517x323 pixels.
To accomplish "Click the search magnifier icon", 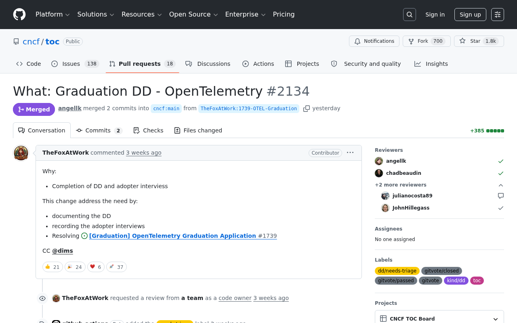I will [x=410, y=15].
